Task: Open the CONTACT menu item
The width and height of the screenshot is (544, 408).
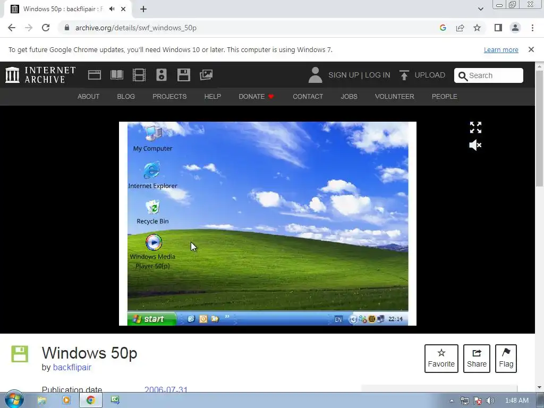Action: click(308, 97)
